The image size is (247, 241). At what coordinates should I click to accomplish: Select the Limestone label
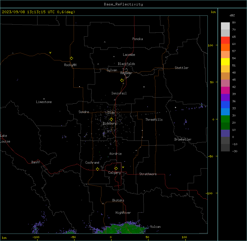[44, 102]
